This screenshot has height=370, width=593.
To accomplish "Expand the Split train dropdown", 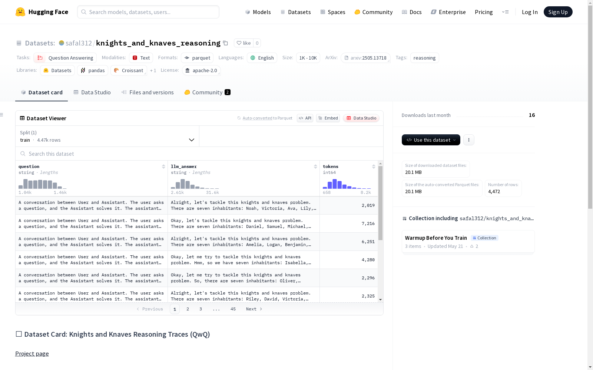I will point(107,136).
